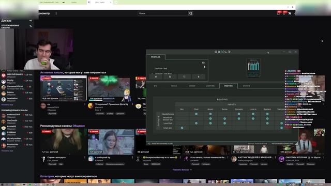Image resolution: width=331 pixels, height=186 pixels.
Task: Collapse the Для вас sidebar with arrow icon
Action: click(31, 21)
